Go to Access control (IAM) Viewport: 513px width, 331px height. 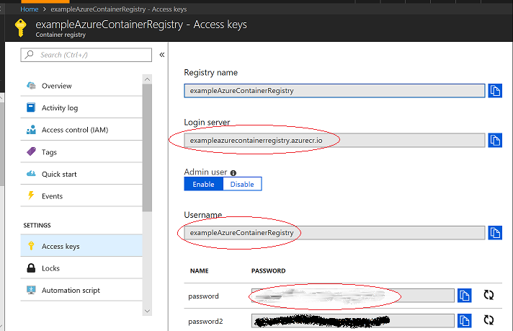tap(81, 130)
